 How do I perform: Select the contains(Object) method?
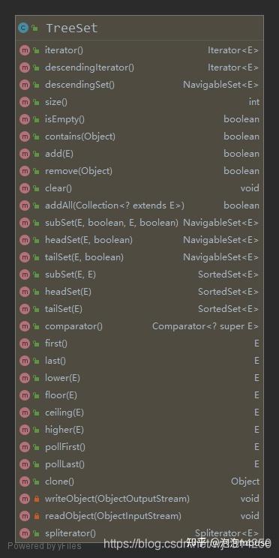80,136
